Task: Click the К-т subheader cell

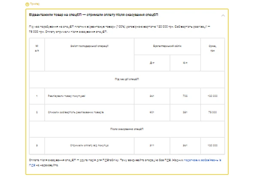Action: tap(185, 62)
